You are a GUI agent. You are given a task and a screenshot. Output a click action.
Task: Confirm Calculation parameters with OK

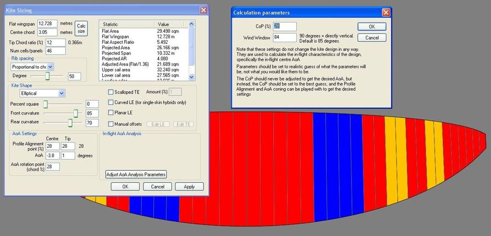click(371, 26)
